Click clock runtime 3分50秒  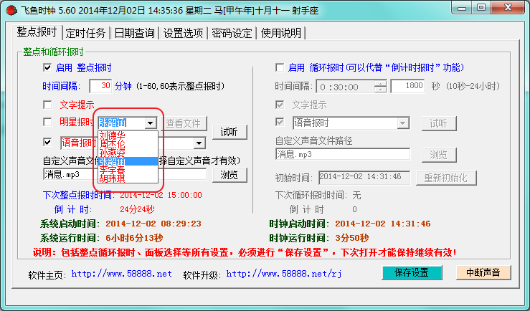[x=352, y=238]
